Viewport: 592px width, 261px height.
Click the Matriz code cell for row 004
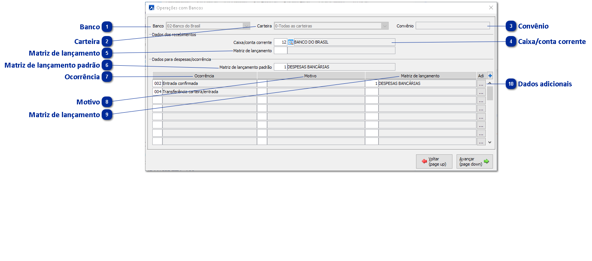(372, 92)
